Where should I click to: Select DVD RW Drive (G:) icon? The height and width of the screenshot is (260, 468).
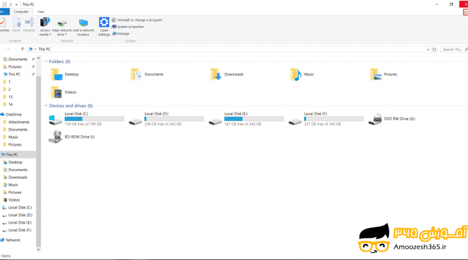tap(375, 119)
